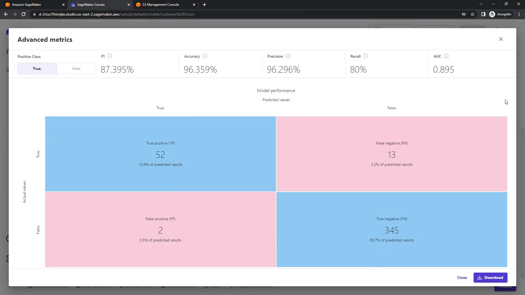Open the Chrome three-dot menu
Image resolution: width=525 pixels, height=295 pixels.
[x=519, y=14]
